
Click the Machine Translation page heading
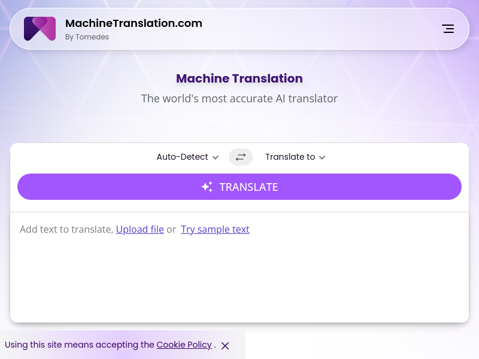pyautogui.click(x=239, y=78)
